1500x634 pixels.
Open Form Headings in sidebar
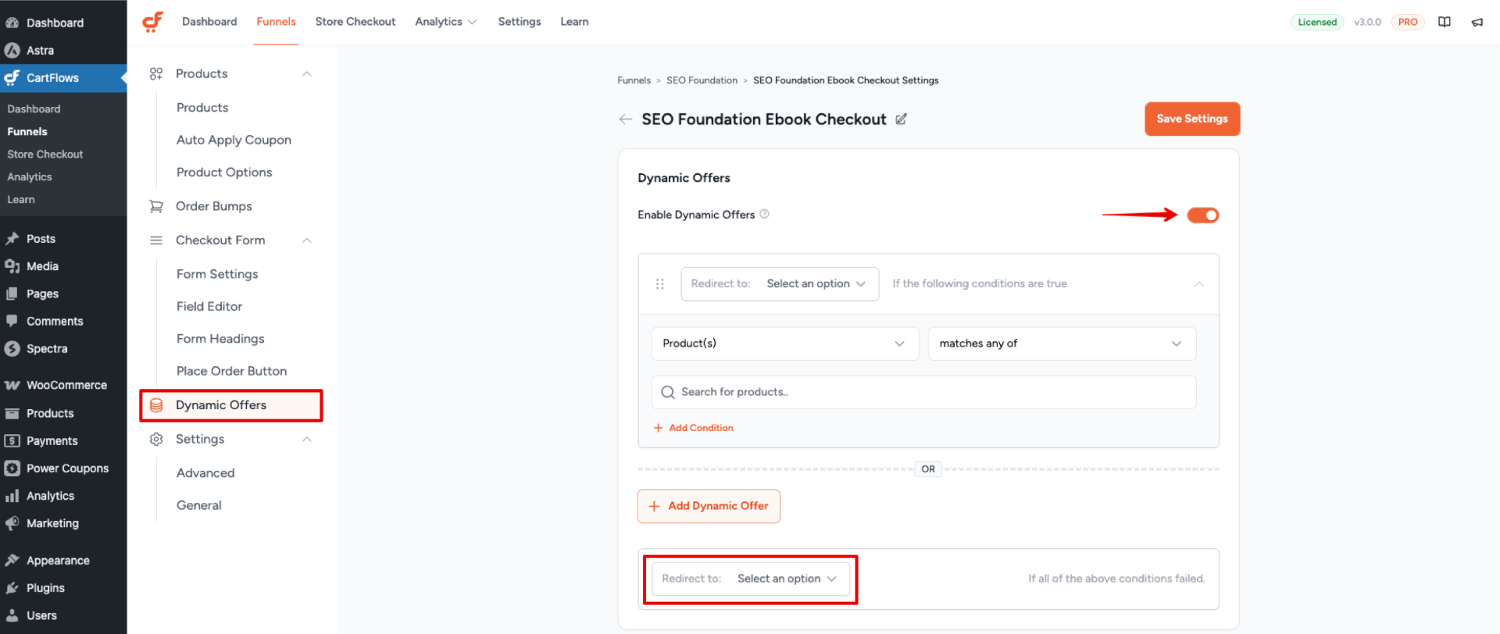tap(220, 339)
